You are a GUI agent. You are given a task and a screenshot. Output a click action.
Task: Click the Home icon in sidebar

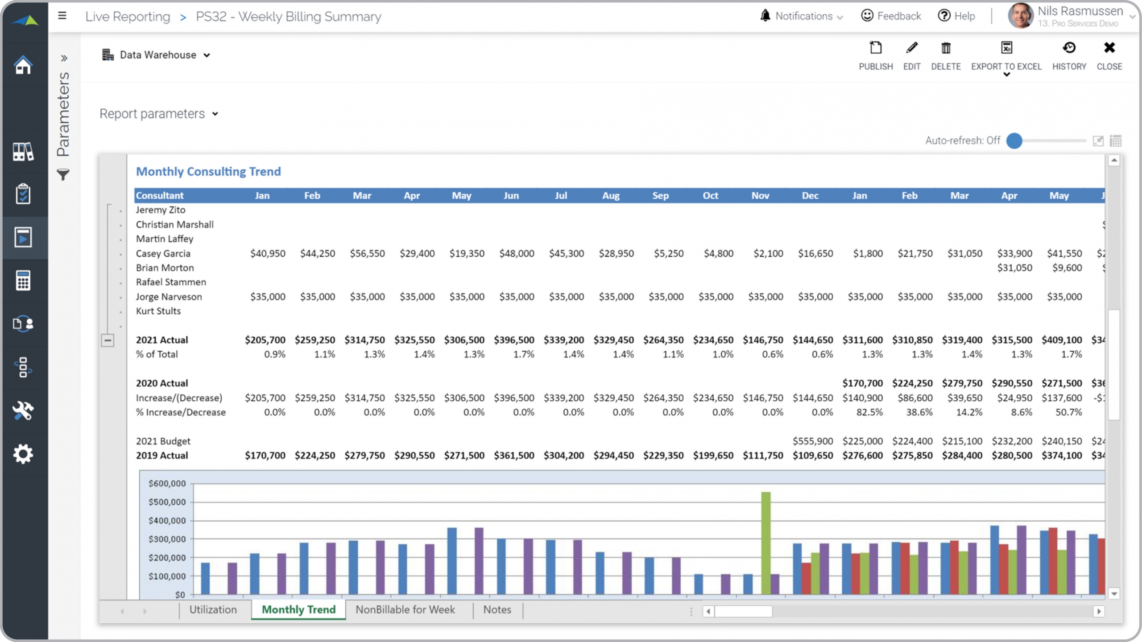[23, 65]
